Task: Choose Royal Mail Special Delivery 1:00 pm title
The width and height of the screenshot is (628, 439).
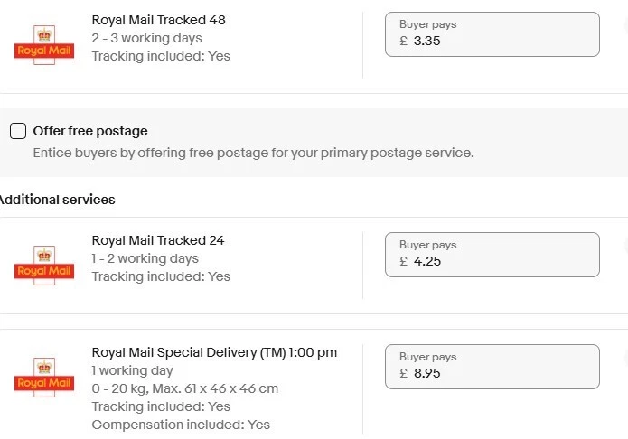Action: pos(214,352)
